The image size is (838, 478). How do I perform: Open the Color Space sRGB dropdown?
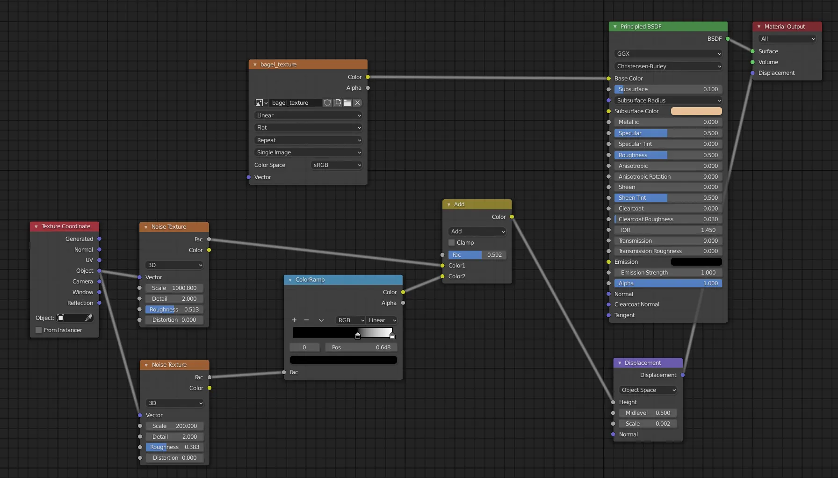[x=337, y=165]
